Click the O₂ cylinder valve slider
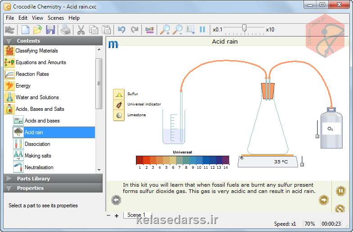 click(x=317, y=136)
